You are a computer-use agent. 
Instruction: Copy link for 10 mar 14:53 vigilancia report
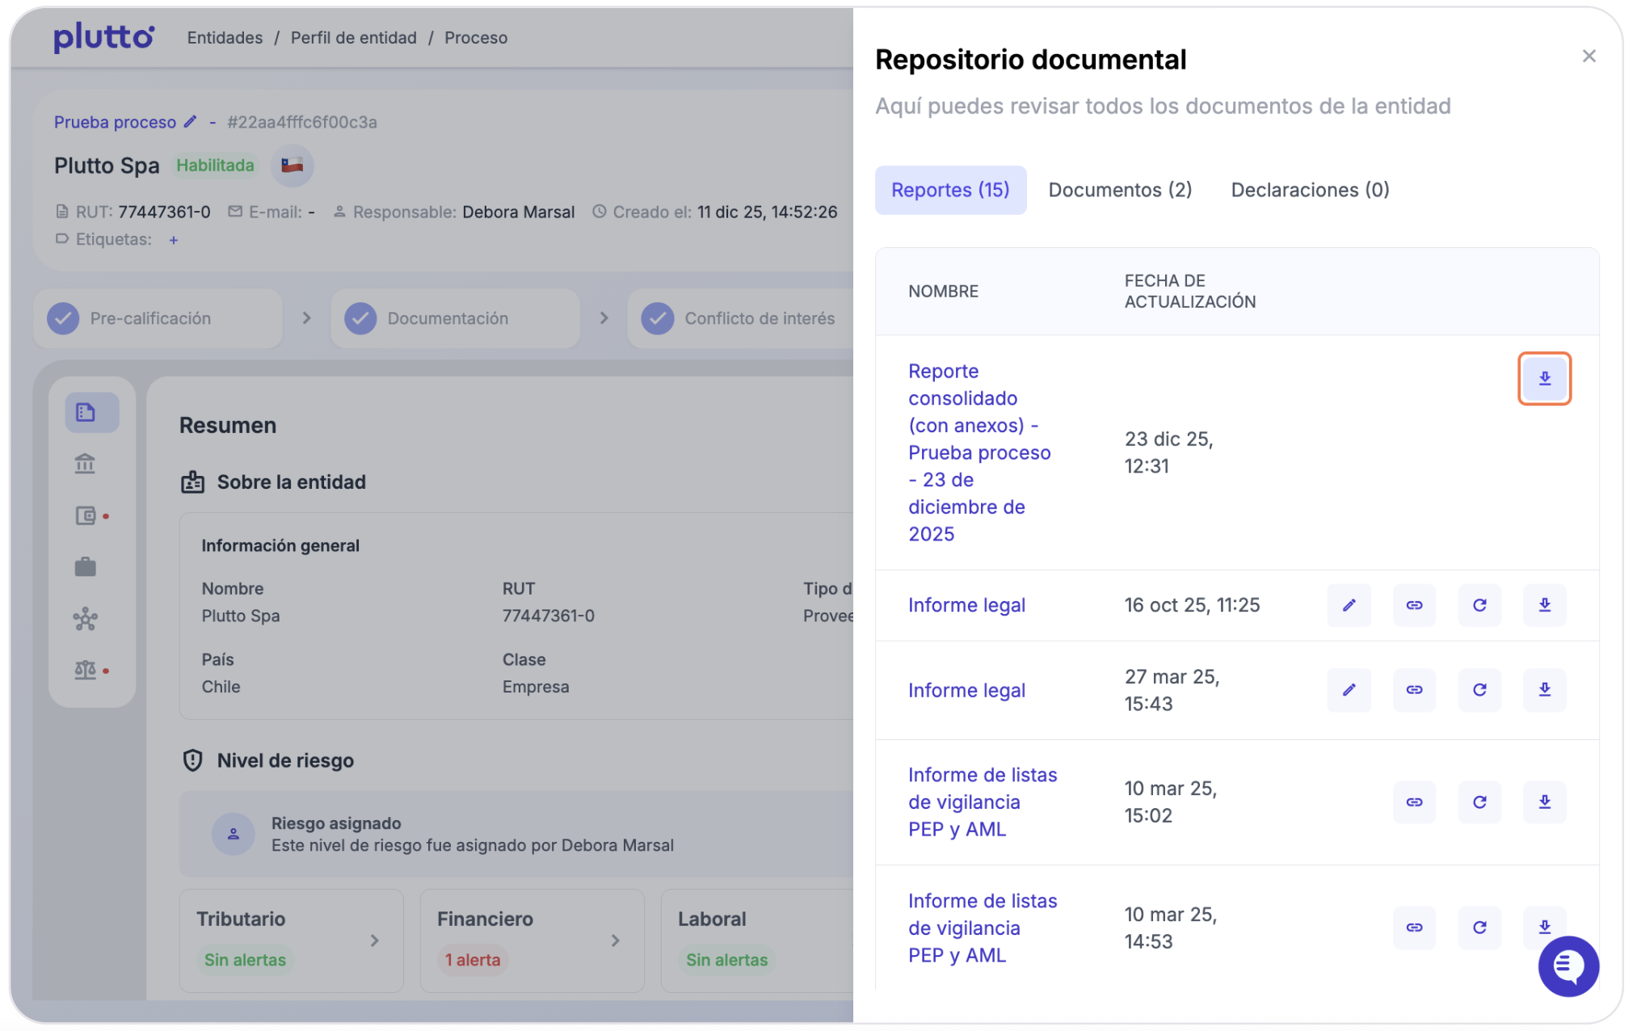click(x=1413, y=928)
